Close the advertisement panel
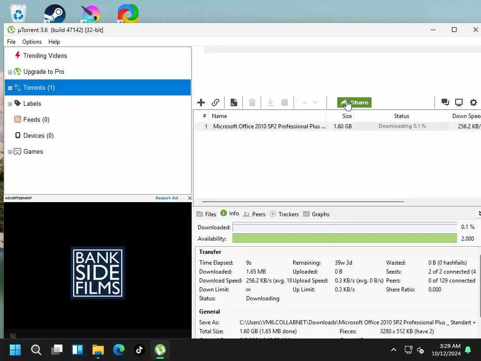The width and height of the screenshot is (481, 361). pos(190,198)
